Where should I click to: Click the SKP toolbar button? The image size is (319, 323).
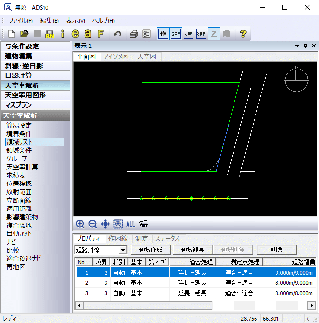[201, 34]
